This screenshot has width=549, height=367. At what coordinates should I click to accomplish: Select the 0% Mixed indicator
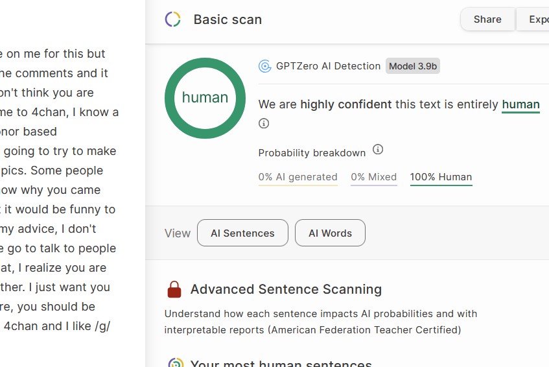tap(373, 177)
